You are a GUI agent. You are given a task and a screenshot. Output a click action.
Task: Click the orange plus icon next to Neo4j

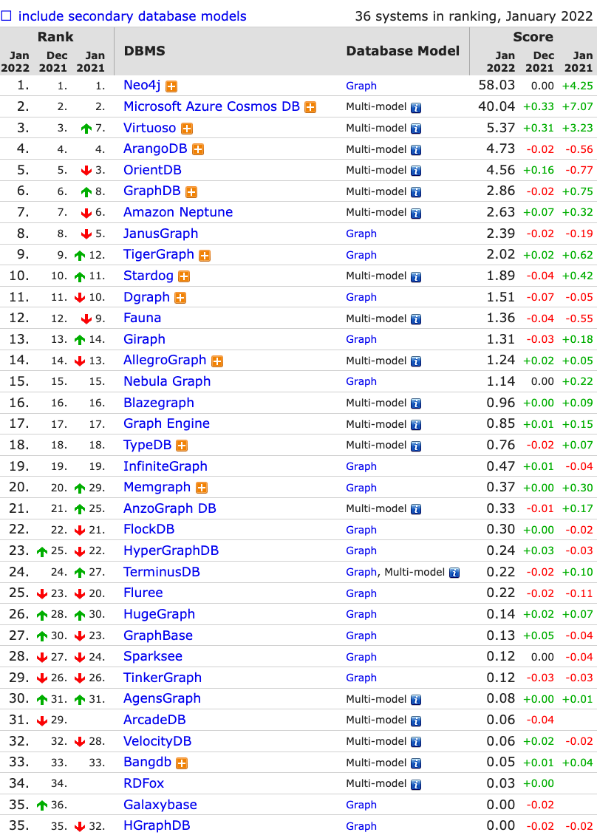tap(171, 86)
